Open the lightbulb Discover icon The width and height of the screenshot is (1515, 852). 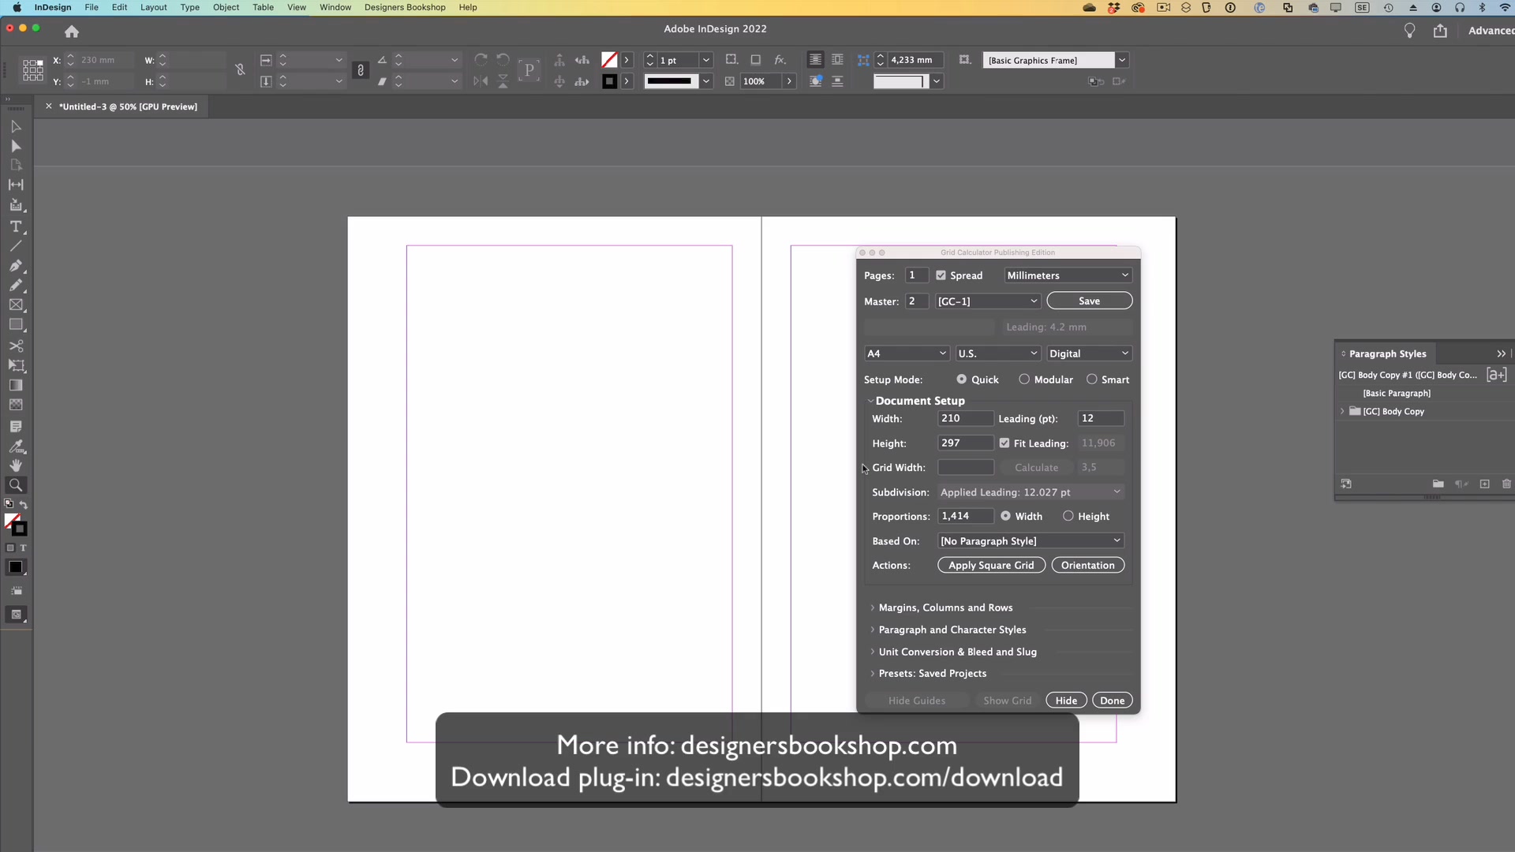[1410, 31]
